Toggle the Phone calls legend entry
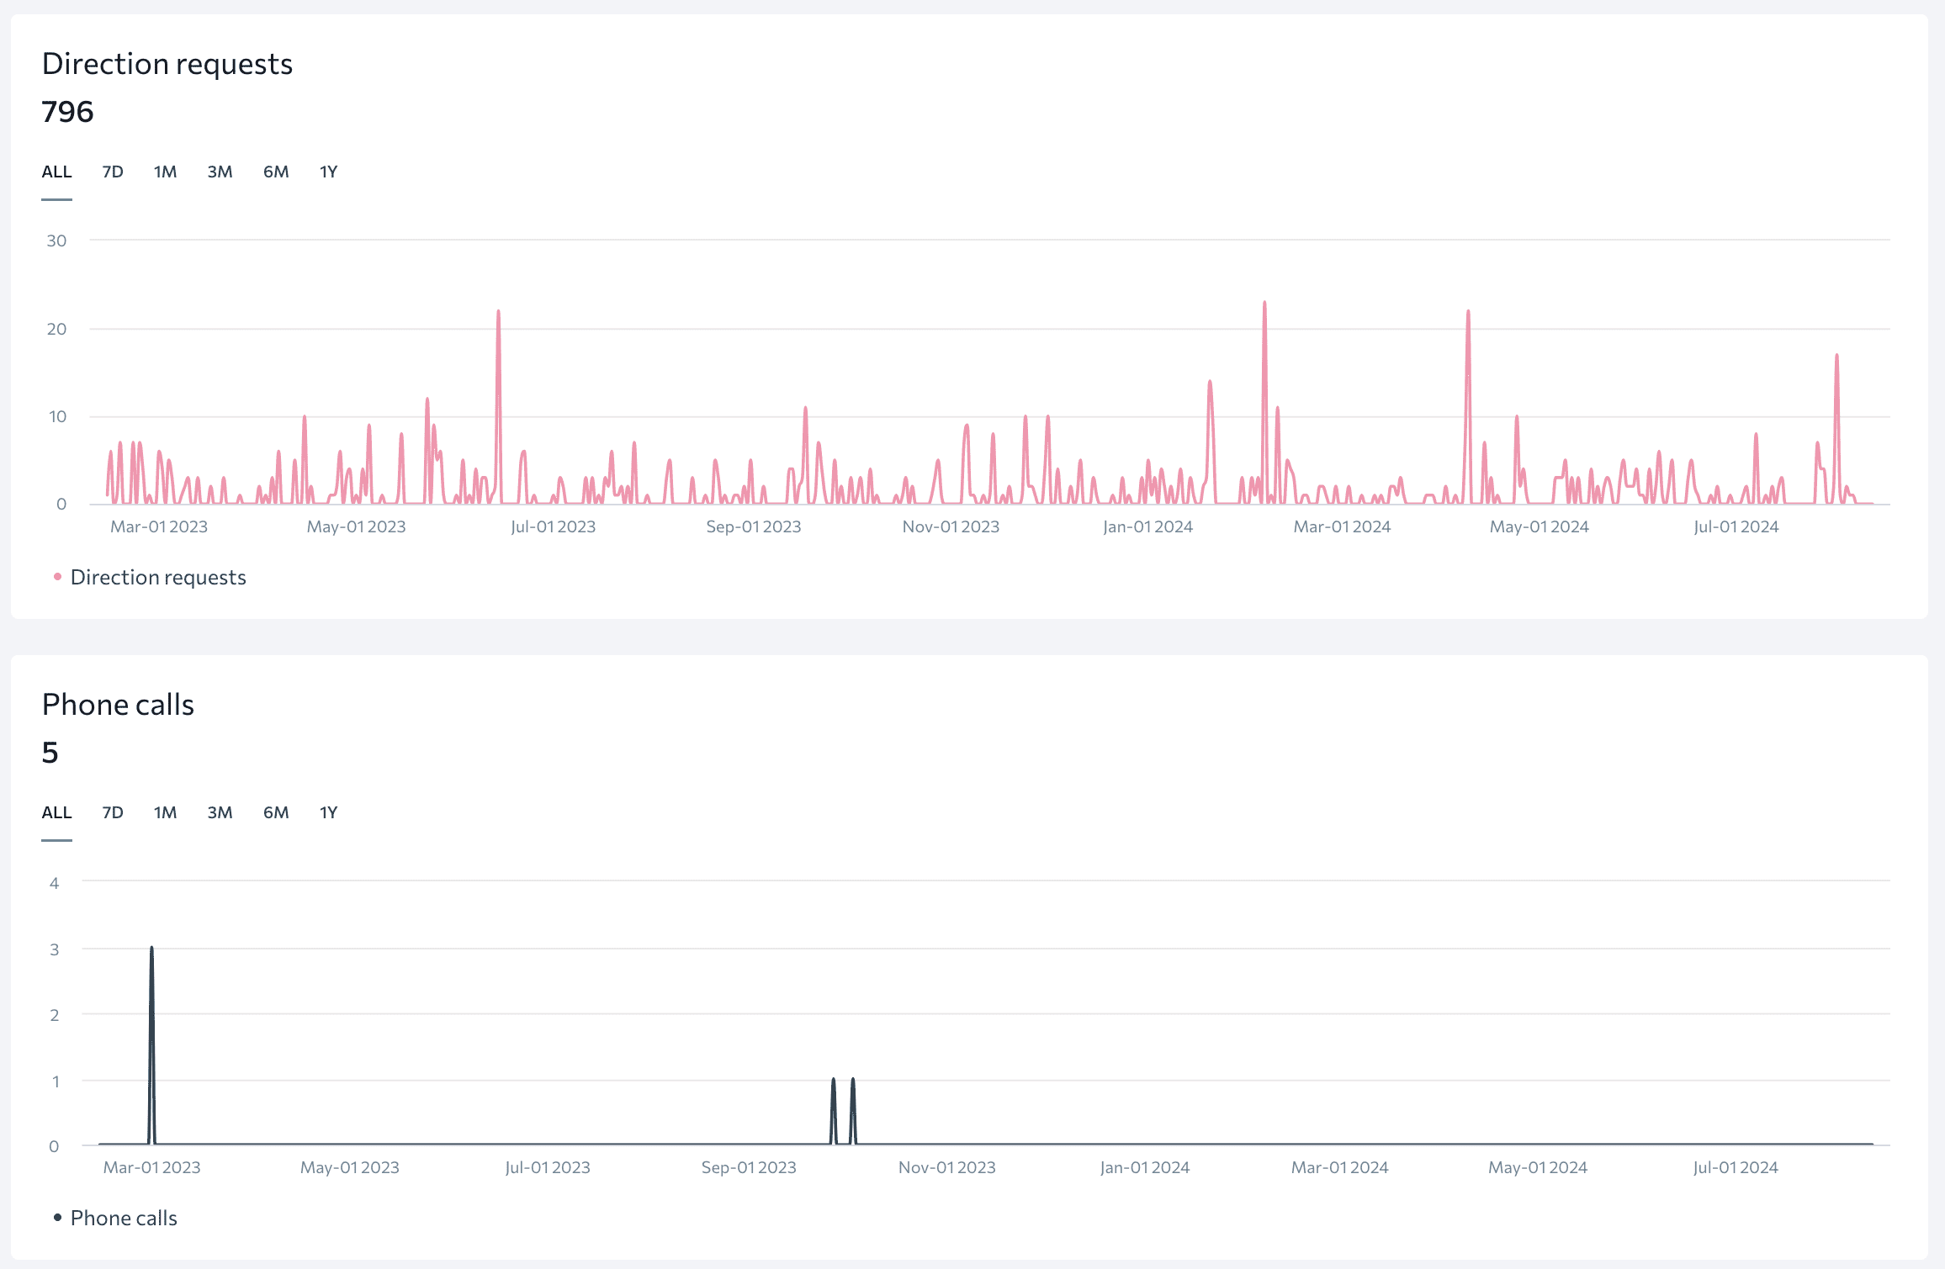The width and height of the screenshot is (1945, 1269). click(x=115, y=1218)
